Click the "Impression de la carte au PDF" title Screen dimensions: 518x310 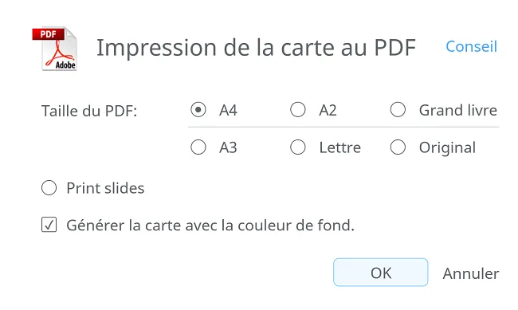[x=256, y=48]
